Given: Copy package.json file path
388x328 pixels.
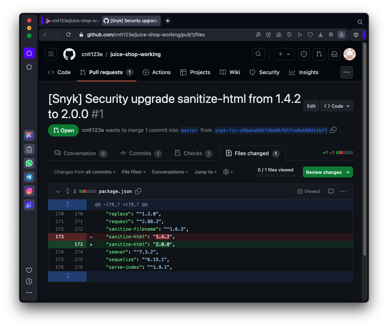Looking at the screenshot, I should pyautogui.click(x=138, y=191).
